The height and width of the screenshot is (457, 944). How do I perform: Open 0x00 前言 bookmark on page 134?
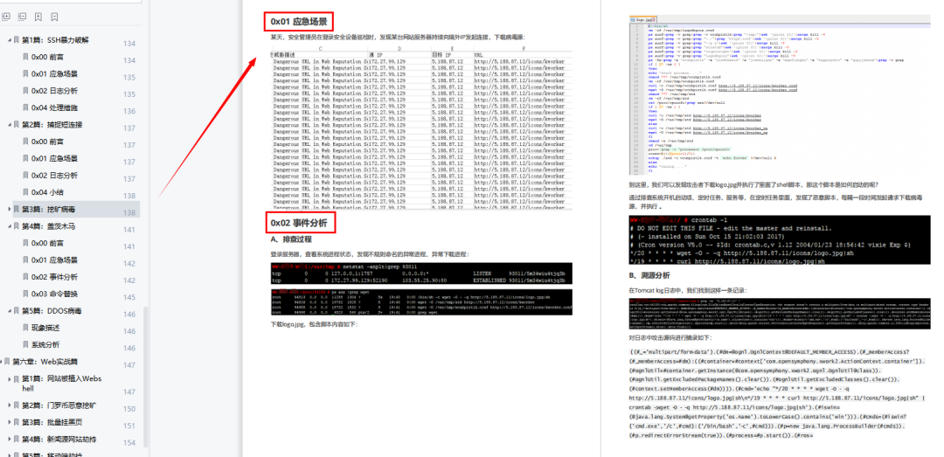[x=47, y=57]
